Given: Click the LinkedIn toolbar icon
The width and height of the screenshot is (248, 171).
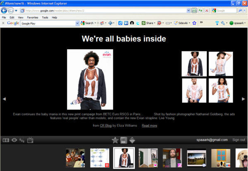Looking at the screenshot, I should (126, 23).
